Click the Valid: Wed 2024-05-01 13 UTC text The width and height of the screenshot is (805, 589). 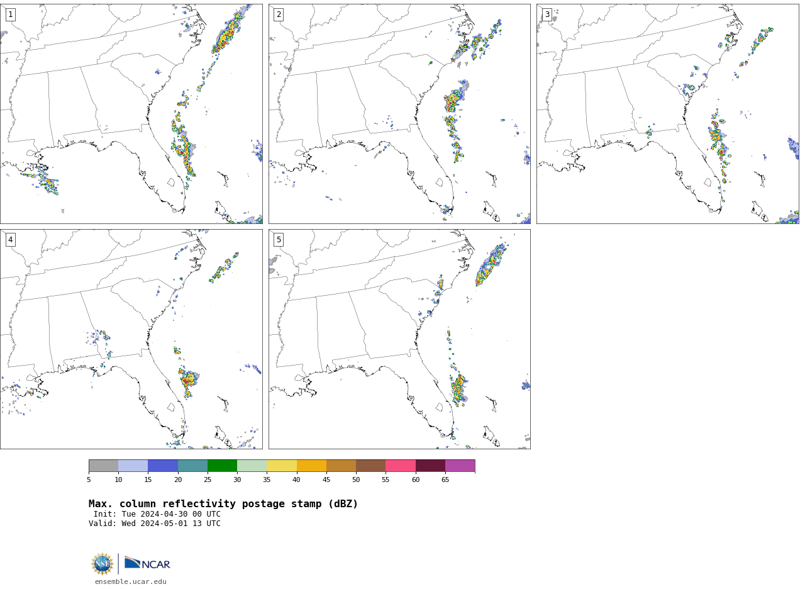point(155,524)
